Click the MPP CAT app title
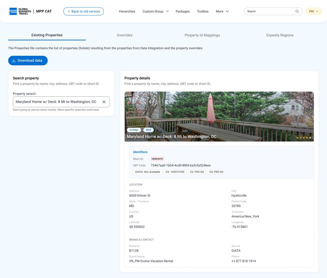 pos(44,11)
